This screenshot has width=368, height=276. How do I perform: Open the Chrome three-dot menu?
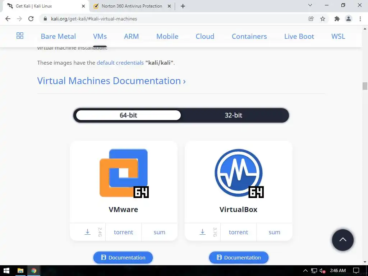pos(360,19)
